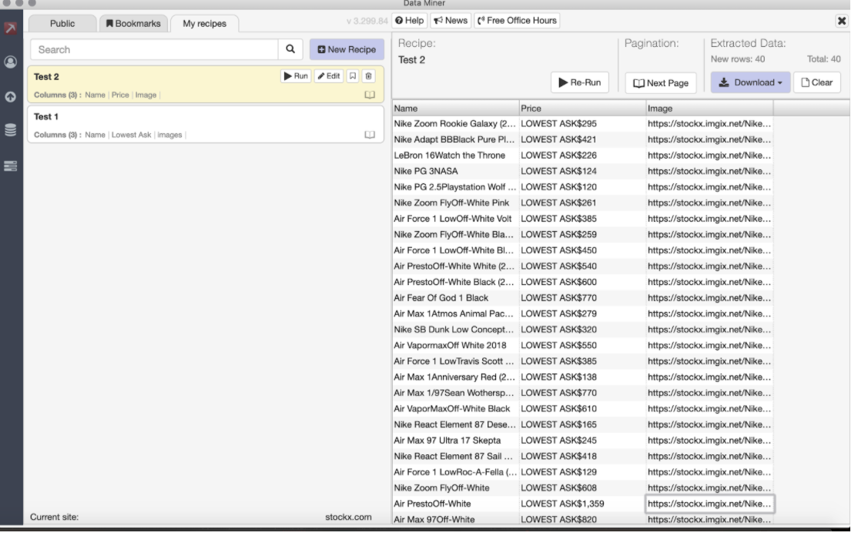
Task: Click the New Recipe button
Action: pyautogui.click(x=346, y=49)
